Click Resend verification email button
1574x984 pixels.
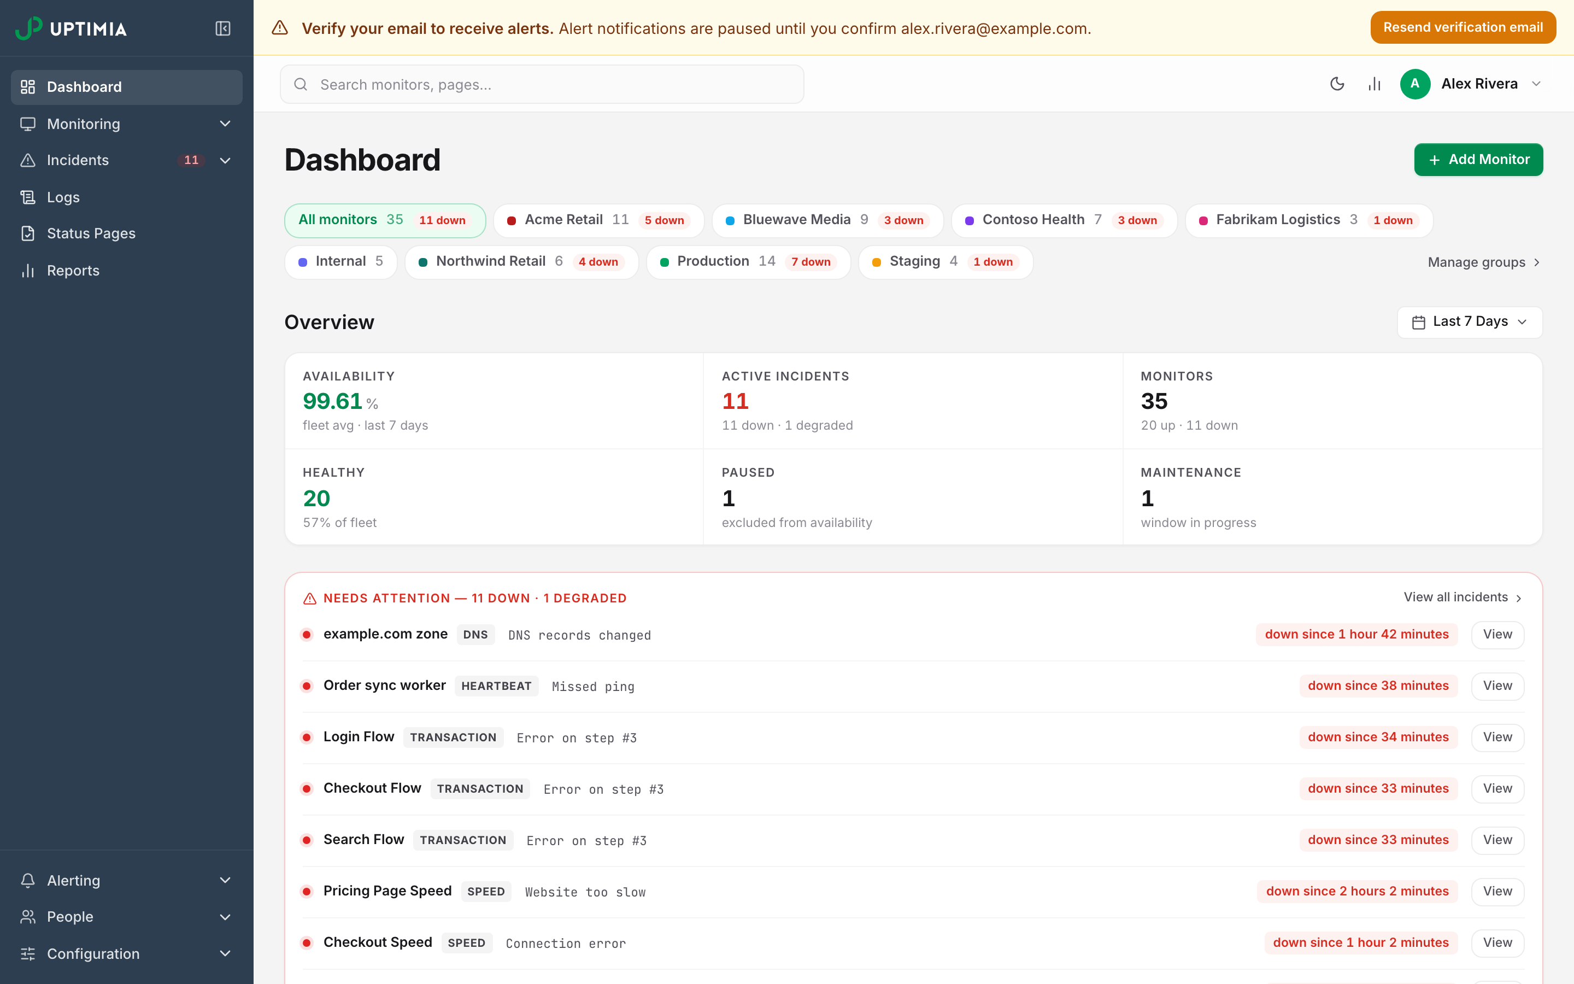[1463, 27]
